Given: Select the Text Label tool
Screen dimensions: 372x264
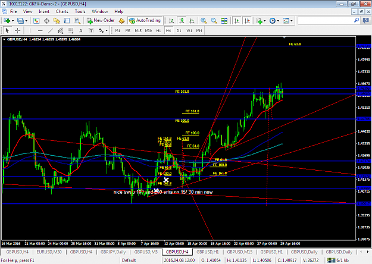Looking at the screenshot, I should [x=91, y=30].
